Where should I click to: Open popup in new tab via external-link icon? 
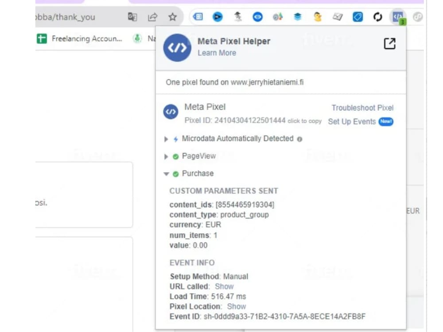point(389,43)
